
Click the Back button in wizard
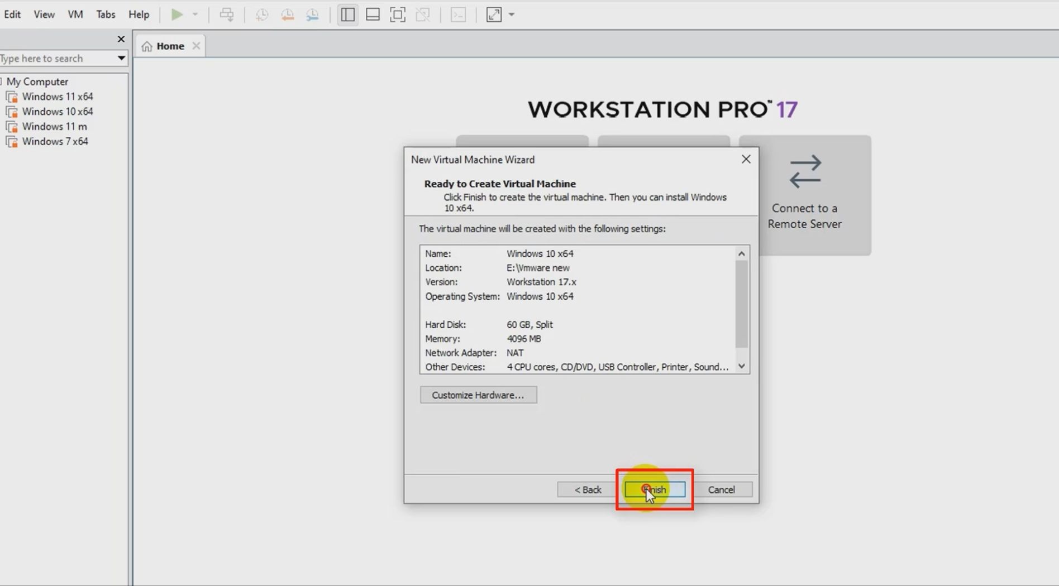588,490
